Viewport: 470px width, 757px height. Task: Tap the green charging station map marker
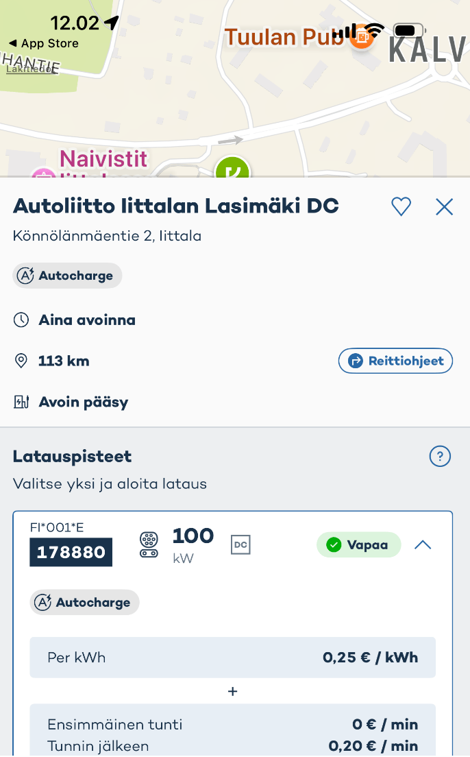(x=233, y=169)
